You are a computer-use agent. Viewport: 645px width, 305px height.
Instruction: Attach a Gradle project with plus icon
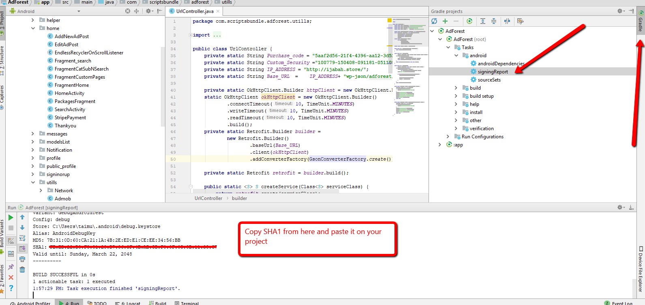tap(445, 21)
